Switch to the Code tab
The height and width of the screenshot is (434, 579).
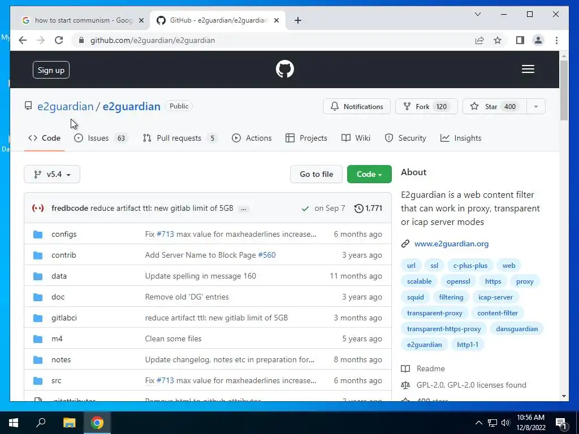(x=44, y=138)
